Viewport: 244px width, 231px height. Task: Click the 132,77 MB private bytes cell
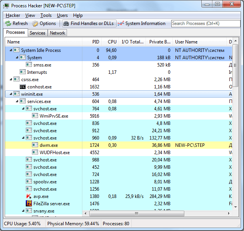tap(160, 138)
